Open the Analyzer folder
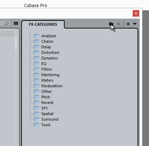Screen dimensions: 149x146 pos(49,36)
